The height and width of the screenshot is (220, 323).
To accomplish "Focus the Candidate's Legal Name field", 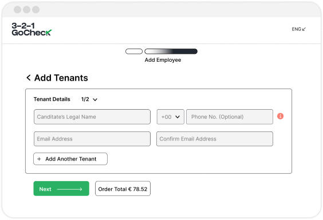I will 92,117.
